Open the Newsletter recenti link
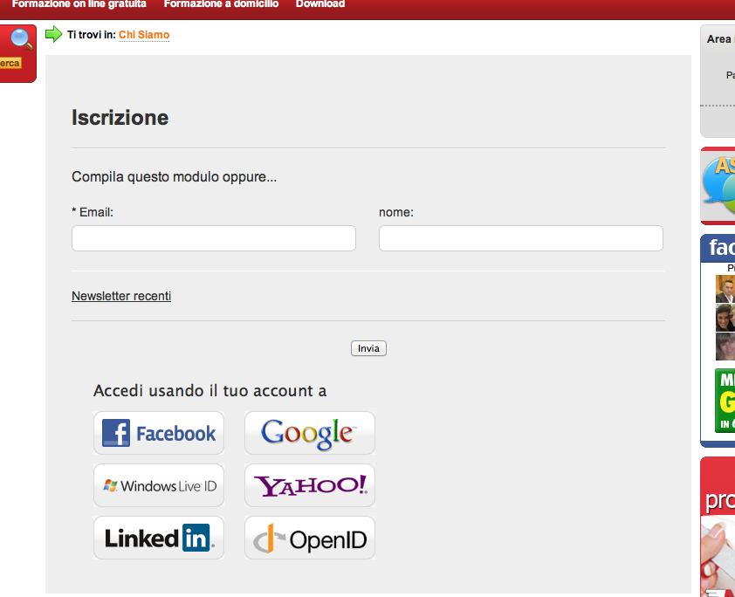The height and width of the screenshot is (597, 735). coord(121,296)
